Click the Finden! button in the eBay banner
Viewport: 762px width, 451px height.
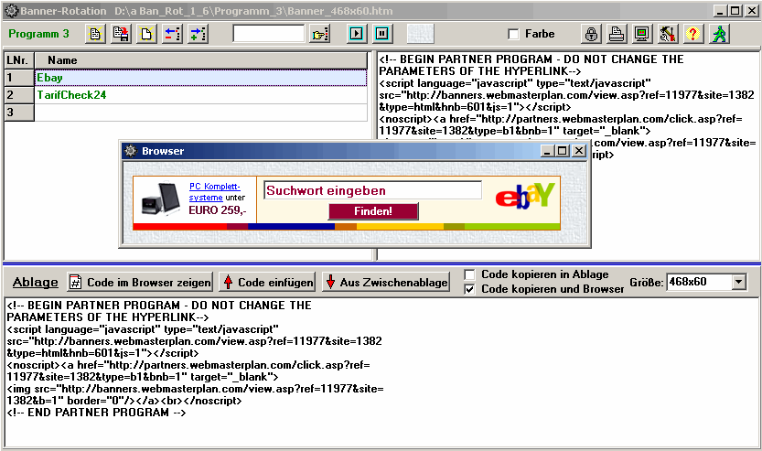pos(373,211)
